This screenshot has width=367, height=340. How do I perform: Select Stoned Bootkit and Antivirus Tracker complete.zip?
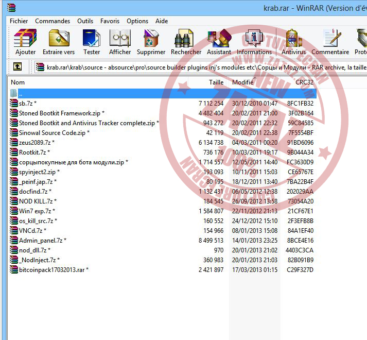coord(87,123)
